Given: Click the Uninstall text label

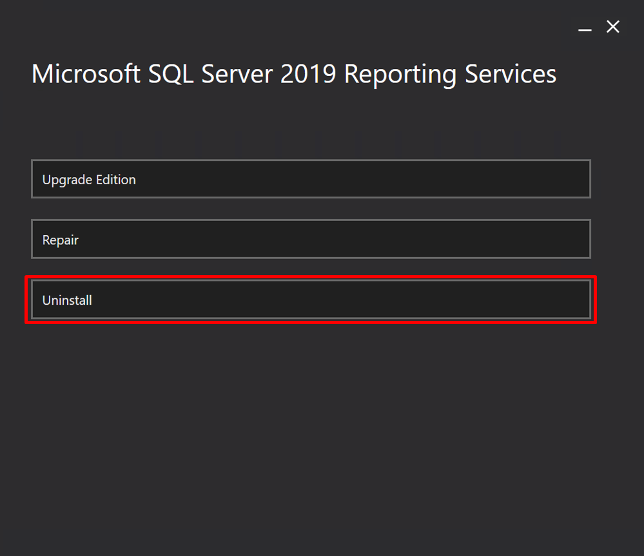Looking at the screenshot, I should click(67, 300).
